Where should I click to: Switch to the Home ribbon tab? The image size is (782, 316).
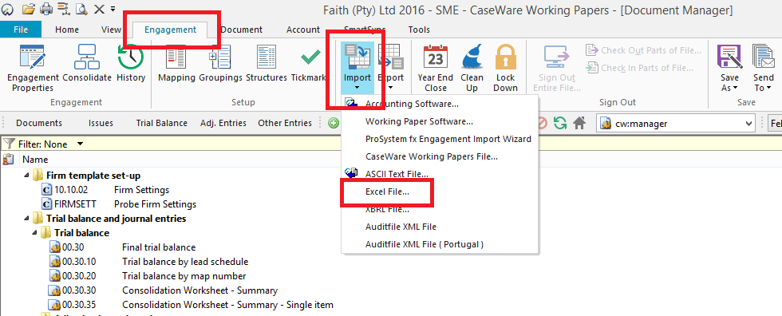pos(67,30)
